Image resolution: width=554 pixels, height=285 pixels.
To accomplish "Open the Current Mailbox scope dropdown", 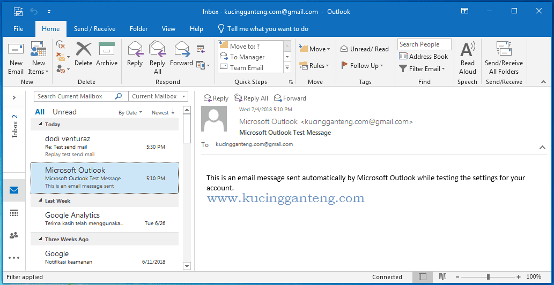I will (x=158, y=96).
